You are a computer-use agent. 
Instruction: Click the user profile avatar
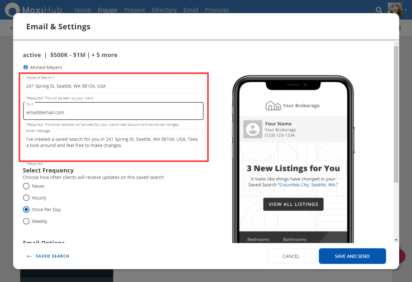tap(395, 8)
